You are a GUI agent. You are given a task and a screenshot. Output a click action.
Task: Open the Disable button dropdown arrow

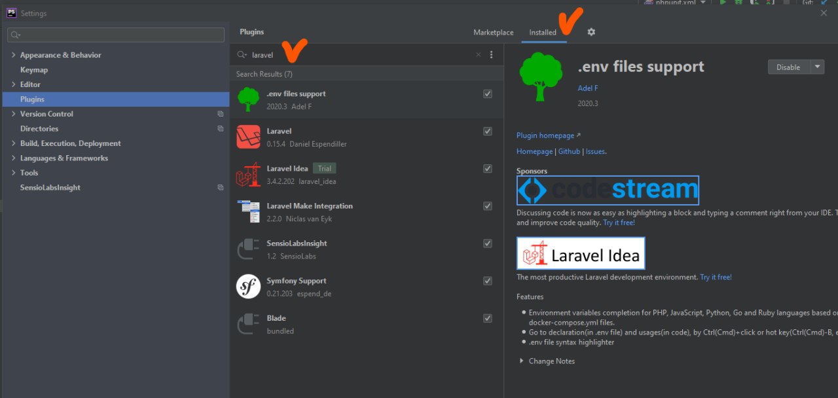(x=817, y=67)
